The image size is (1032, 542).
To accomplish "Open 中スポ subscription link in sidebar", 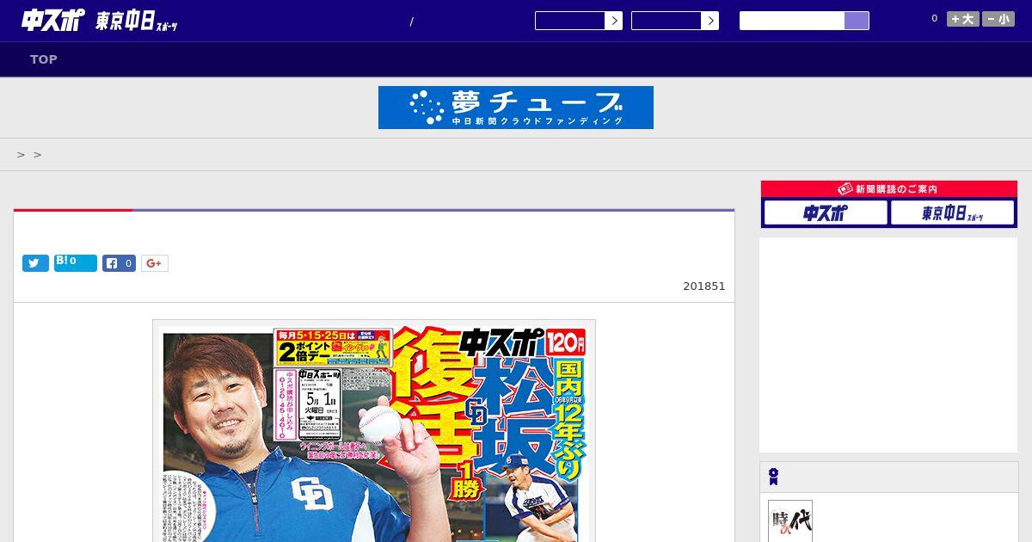I will 826,212.
